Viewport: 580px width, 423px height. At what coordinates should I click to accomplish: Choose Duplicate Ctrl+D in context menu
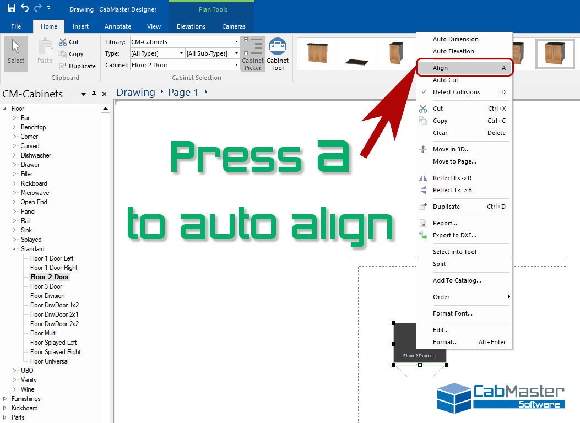[x=464, y=207]
